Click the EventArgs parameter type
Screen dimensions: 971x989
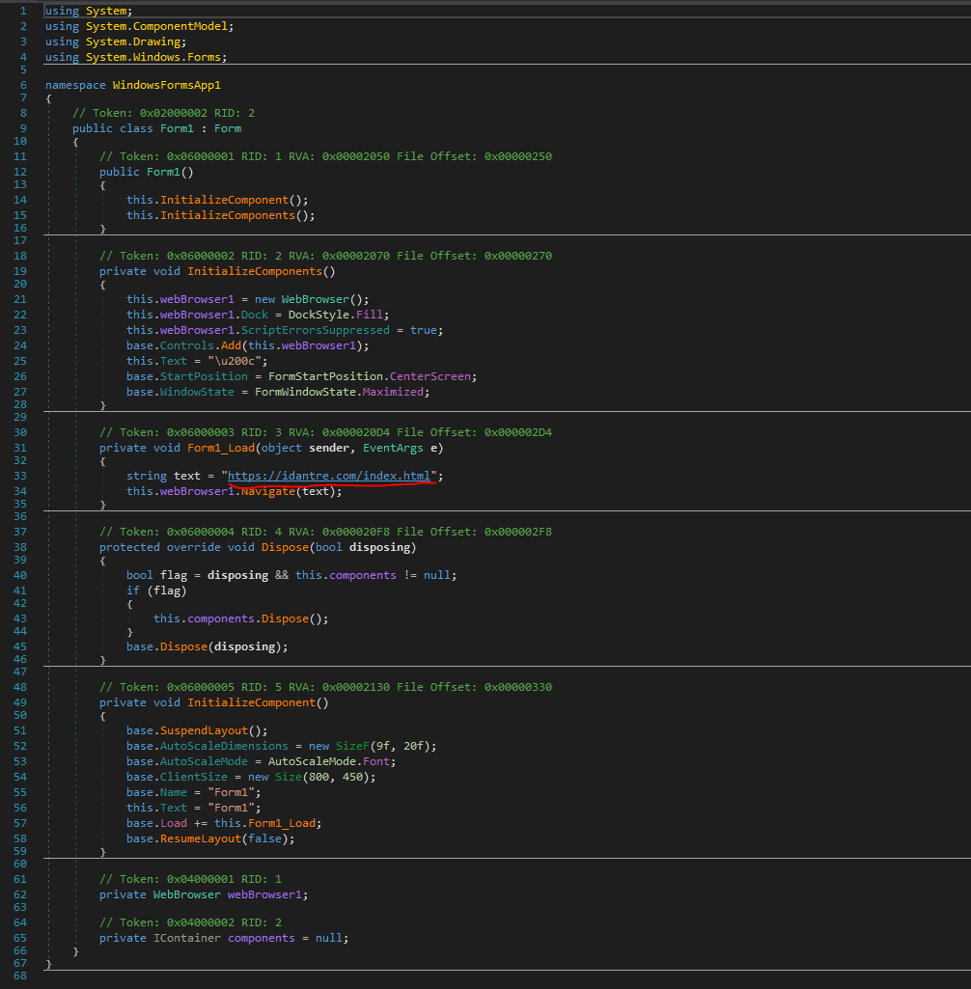(393, 448)
